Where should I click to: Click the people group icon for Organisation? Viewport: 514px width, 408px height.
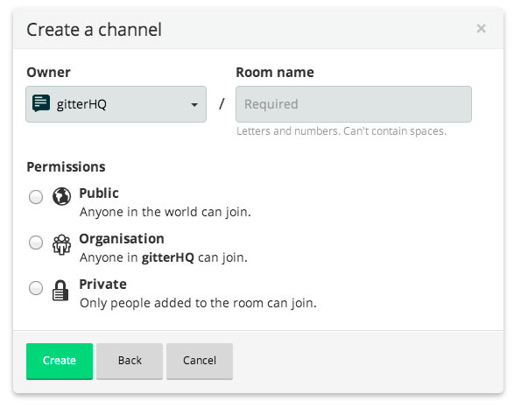61,244
